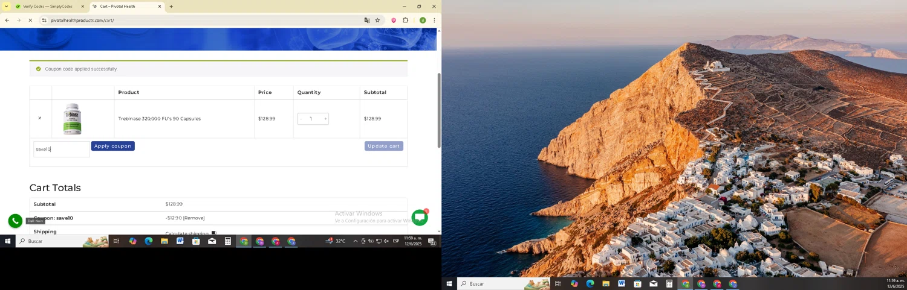This screenshot has height=290, width=907.
Task: Launch Copilot on the wallpaper desktop taskbar
Action: tap(574, 284)
